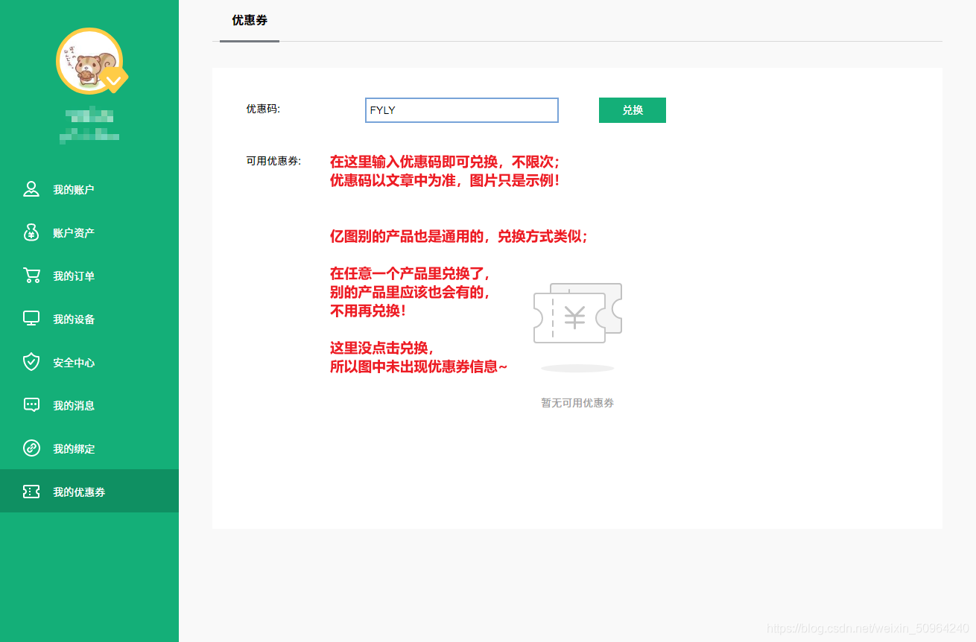Click the link icon for 我的绑定

tap(31, 448)
